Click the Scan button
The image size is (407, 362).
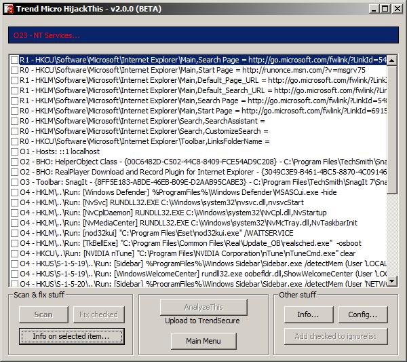[x=43, y=314]
